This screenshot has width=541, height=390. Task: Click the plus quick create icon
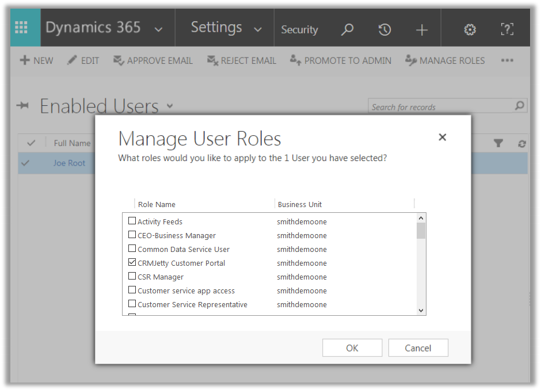[422, 30]
